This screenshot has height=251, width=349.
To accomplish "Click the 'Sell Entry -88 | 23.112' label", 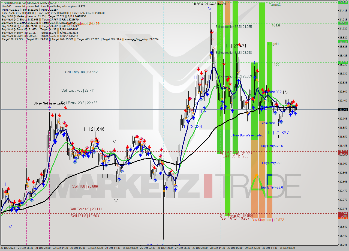I will pos(81,72).
